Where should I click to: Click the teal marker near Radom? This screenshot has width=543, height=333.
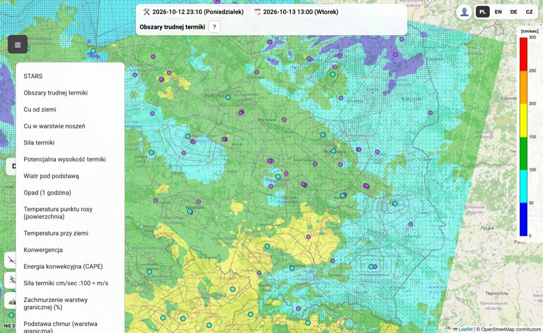pos(342,195)
